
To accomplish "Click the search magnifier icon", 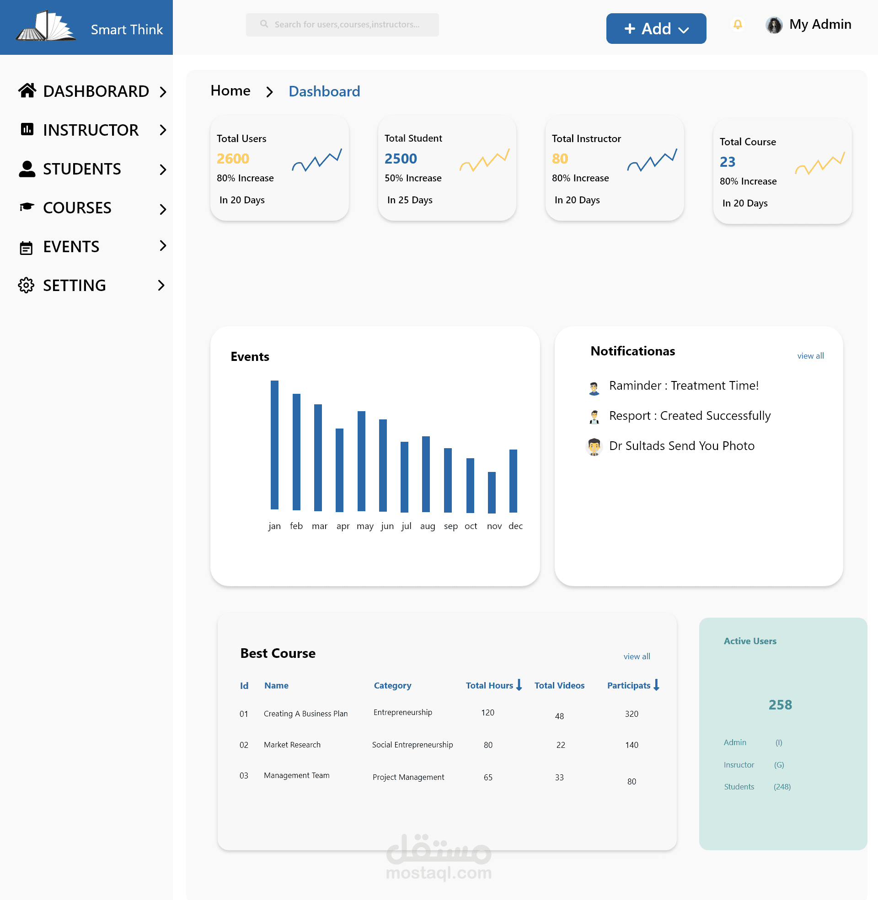I will point(264,24).
